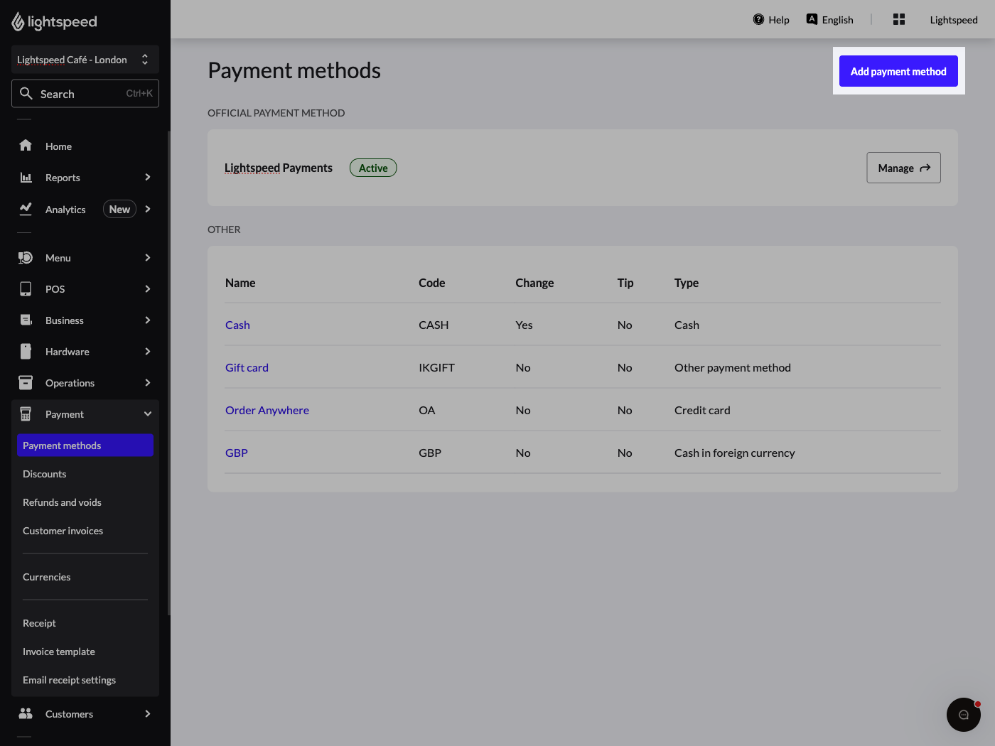This screenshot has width=995, height=746.
Task: Select the Analytics icon
Action: pos(26,209)
